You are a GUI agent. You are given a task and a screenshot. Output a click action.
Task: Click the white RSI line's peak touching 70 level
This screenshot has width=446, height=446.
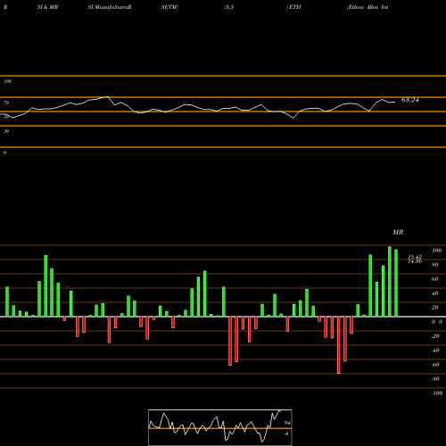107,96
